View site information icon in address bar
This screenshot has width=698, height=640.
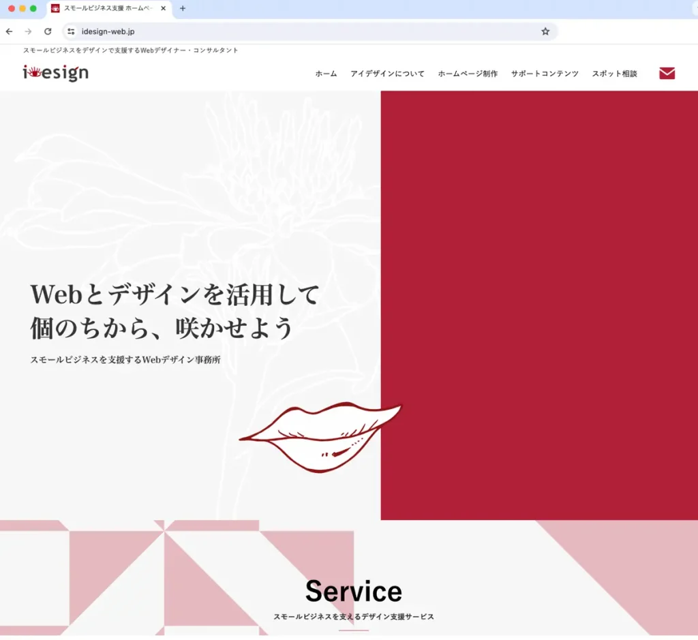71,31
